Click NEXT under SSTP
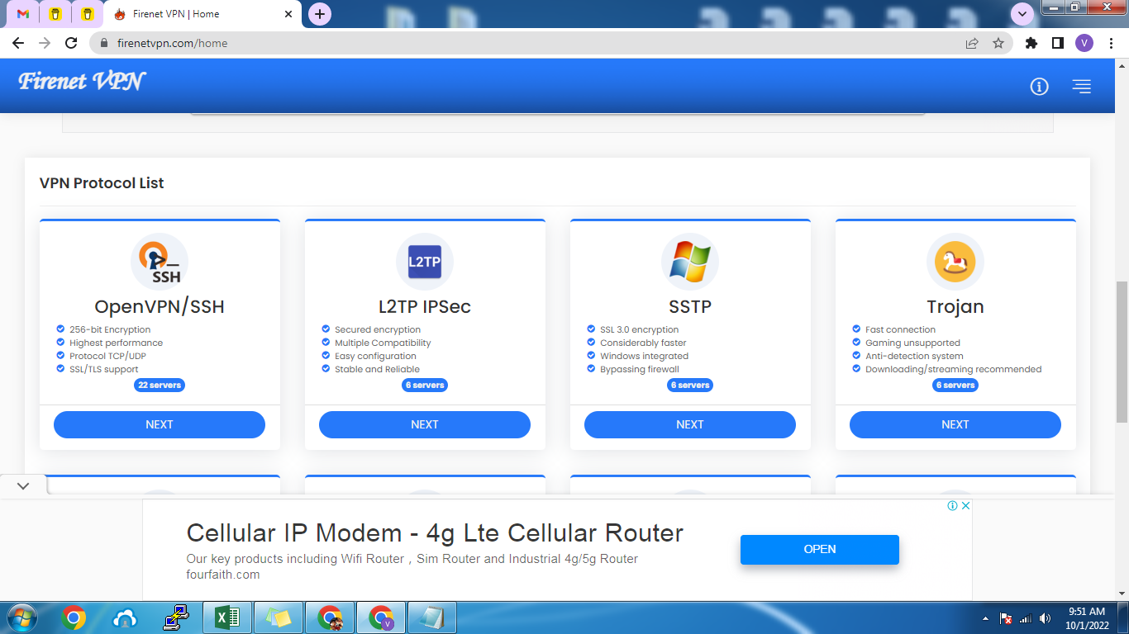This screenshot has width=1129, height=634. [690, 424]
